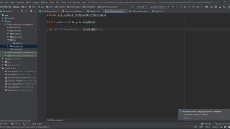The width and height of the screenshot is (230, 129).
Task: Expand the Repository package
Action: [x=8, y=37]
